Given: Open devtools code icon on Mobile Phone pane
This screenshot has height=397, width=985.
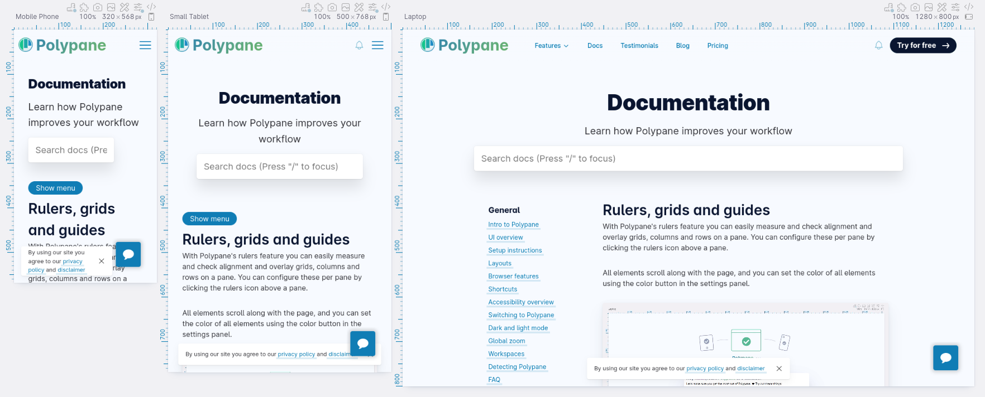Looking at the screenshot, I should coord(151,7).
